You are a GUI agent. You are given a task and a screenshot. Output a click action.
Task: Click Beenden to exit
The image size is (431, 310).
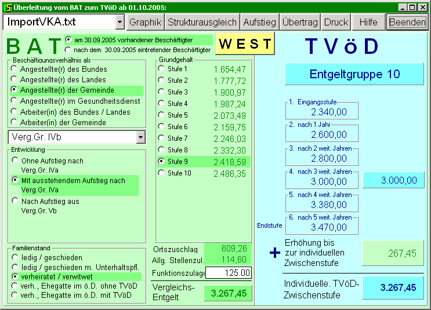[407, 22]
